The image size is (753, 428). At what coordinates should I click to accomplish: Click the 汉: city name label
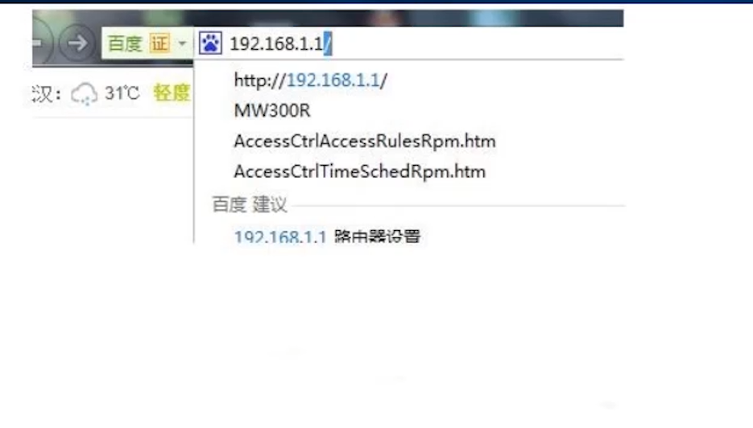point(46,93)
